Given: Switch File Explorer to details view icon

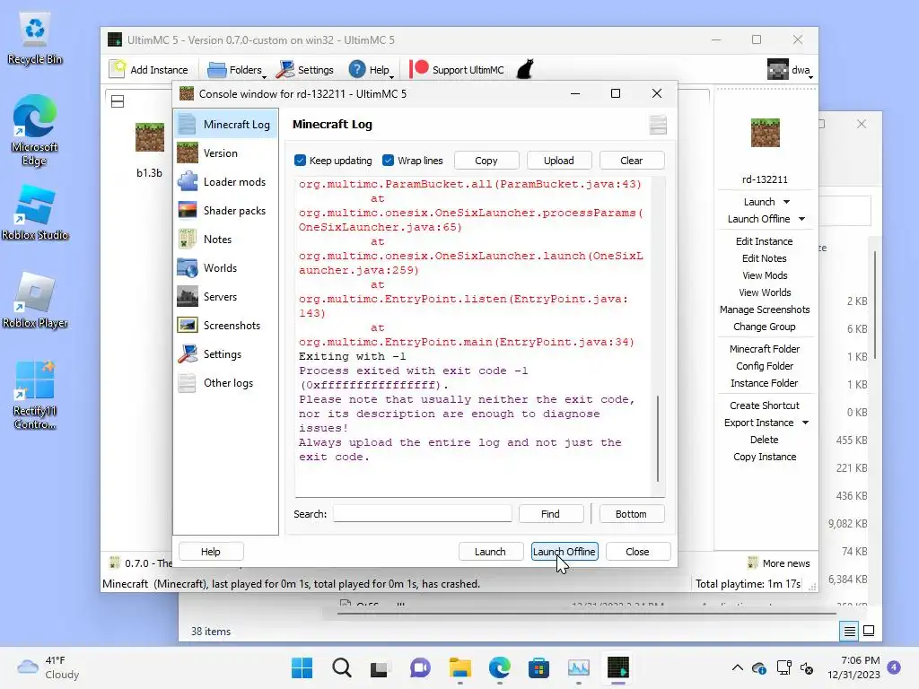Looking at the screenshot, I should coord(849,631).
